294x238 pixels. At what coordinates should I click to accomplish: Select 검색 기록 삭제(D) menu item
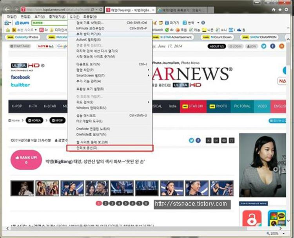(x=110, y=23)
